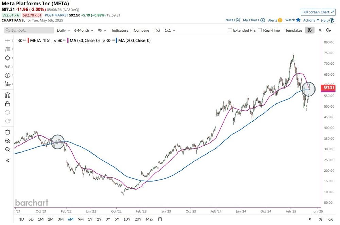Screen dimensions: 340x225
Task: Enable the Extended Hrs checkbox
Action: tap(230, 30)
